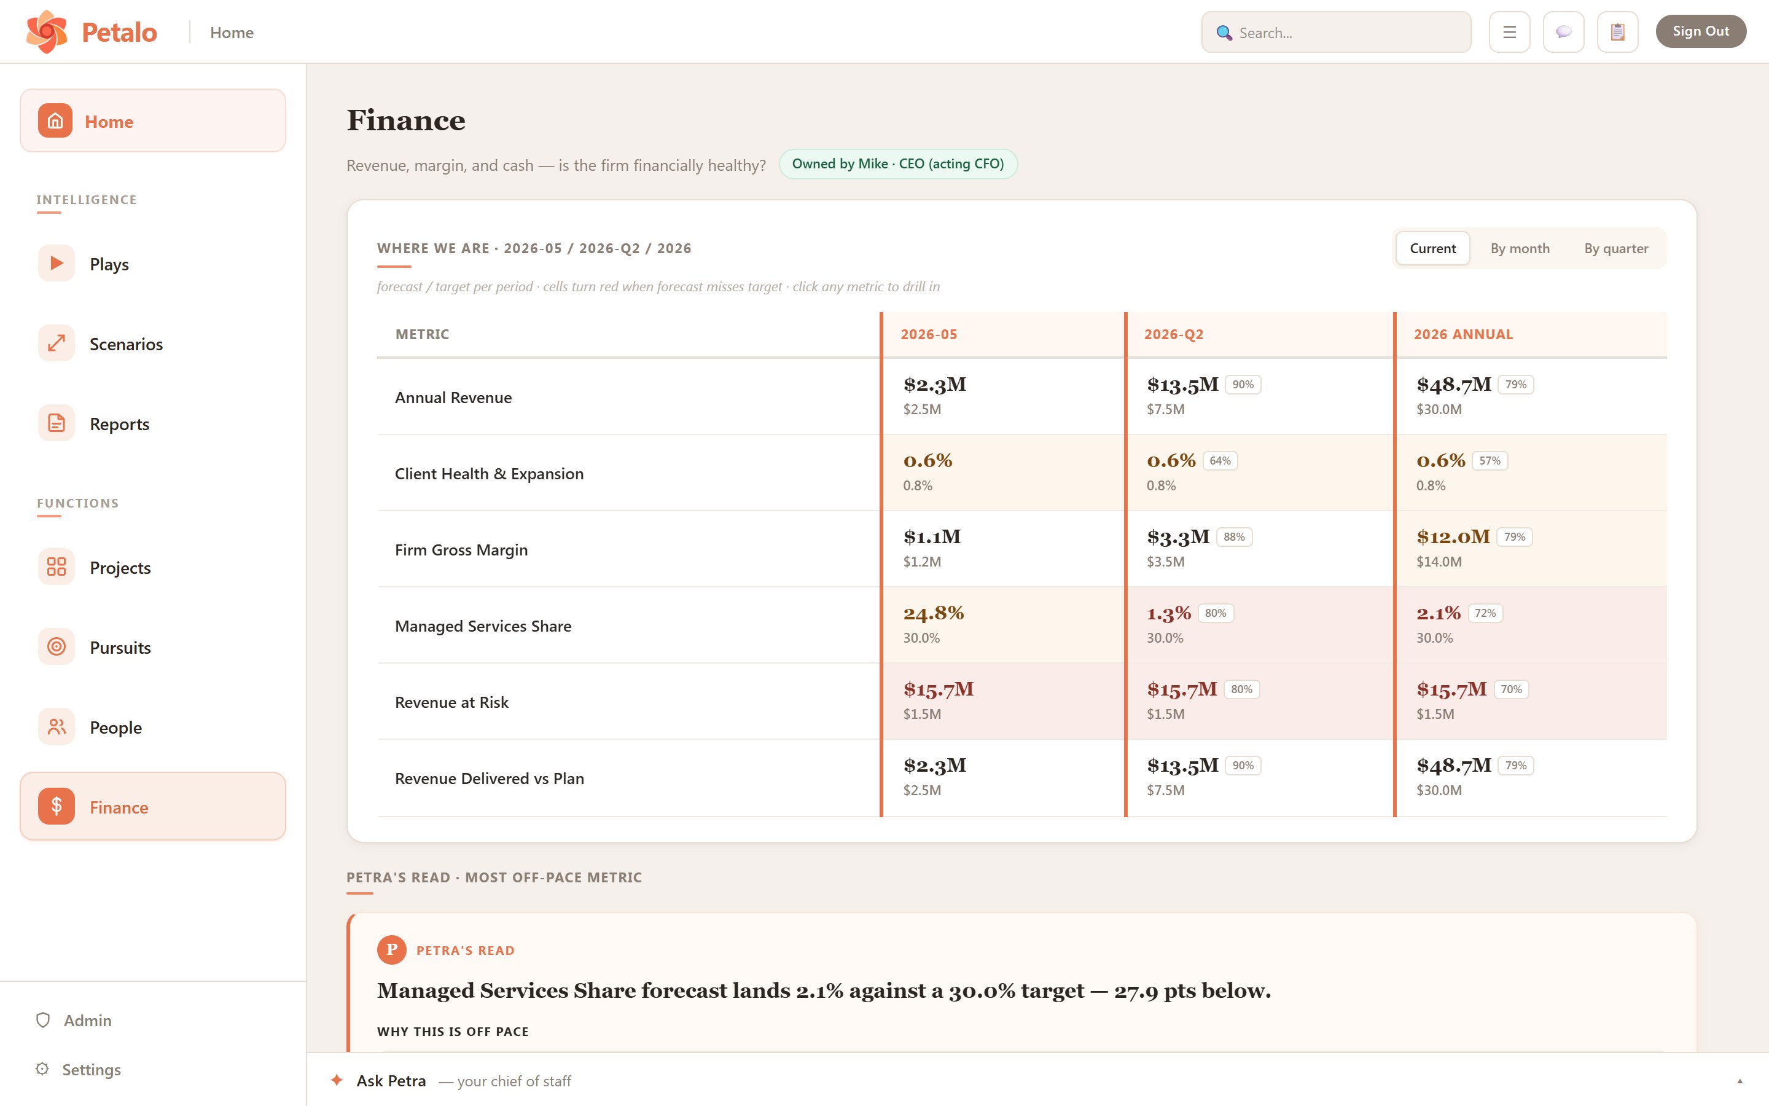The image size is (1769, 1106).
Task: Click the Admin shield icon
Action: tap(43, 1020)
